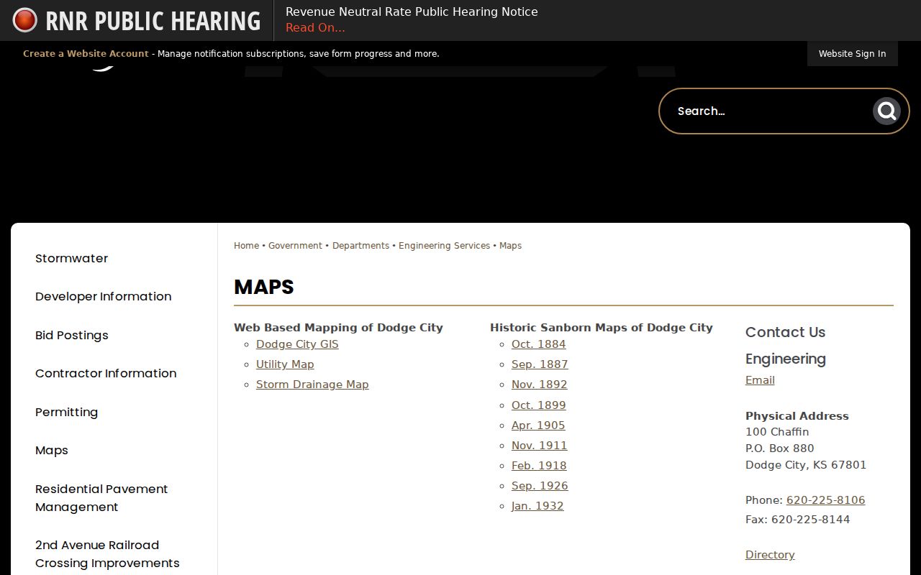Image resolution: width=921 pixels, height=575 pixels.
Task: Navigate to Engineering Services breadcrumb
Action: [x=444, y=246]
